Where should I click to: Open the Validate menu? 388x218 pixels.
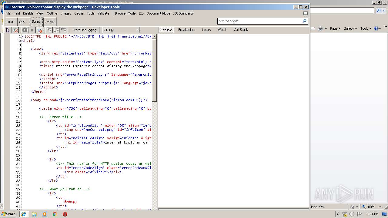click(x=103, y=13)
